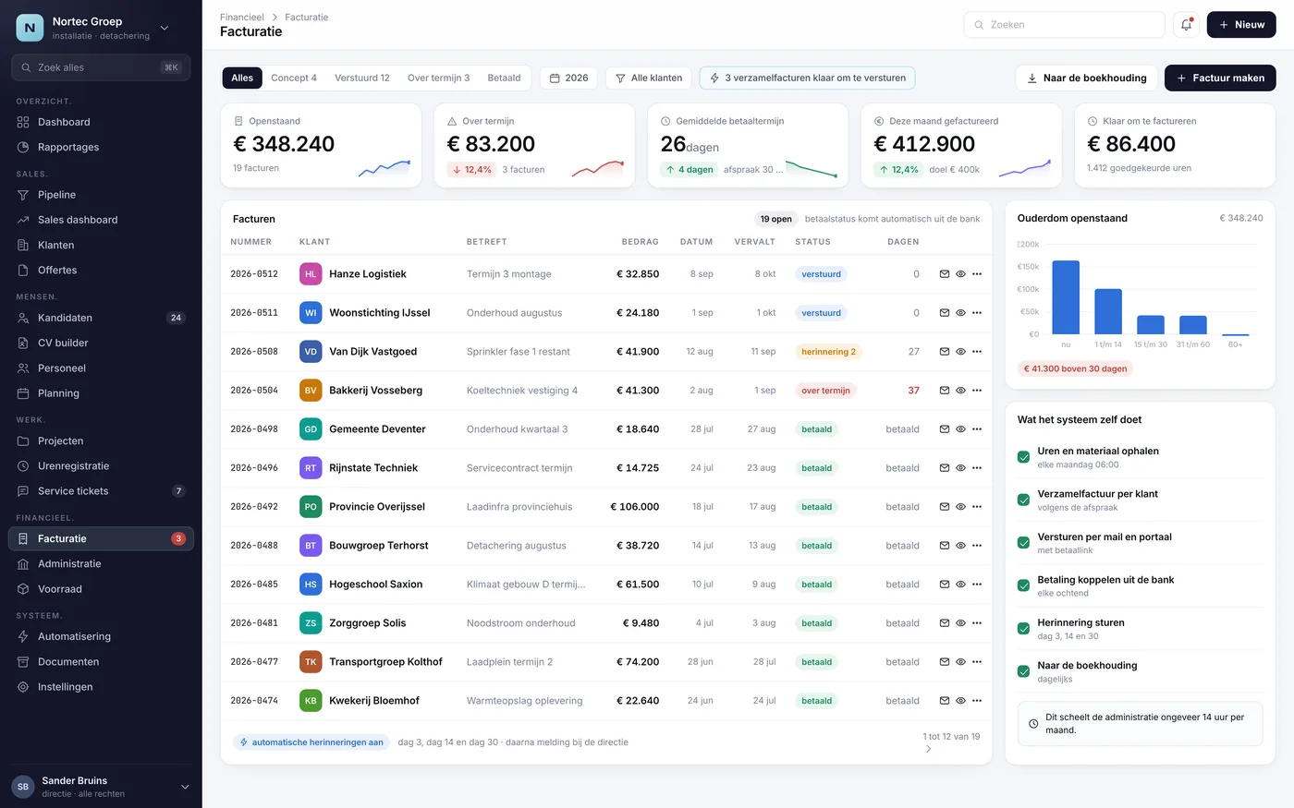1294x808 pixels.
Task: Sort invoices by Status column header
Action: click(812, 242)
